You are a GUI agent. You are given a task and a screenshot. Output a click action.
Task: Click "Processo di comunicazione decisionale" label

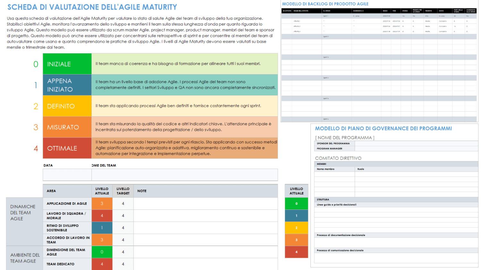coord(340,250)
